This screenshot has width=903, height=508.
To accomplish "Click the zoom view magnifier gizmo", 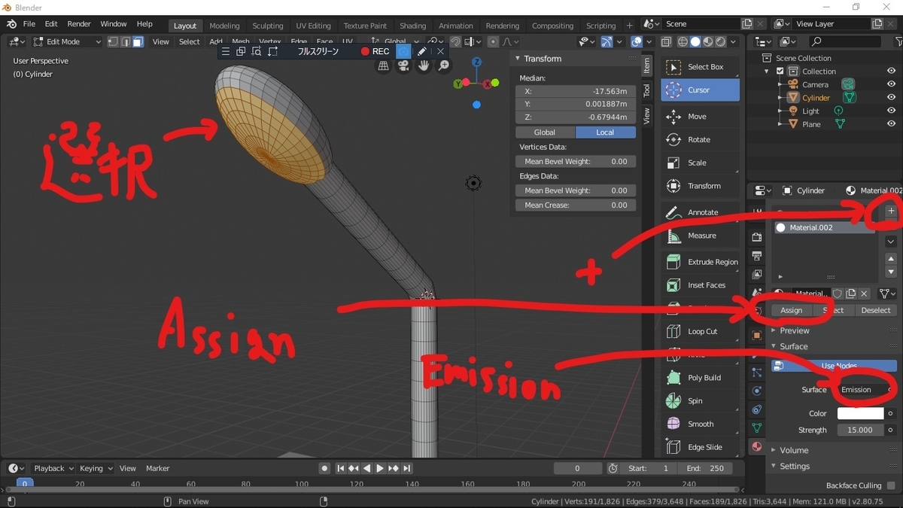I will pyautogui.click(x=444, y=66).
